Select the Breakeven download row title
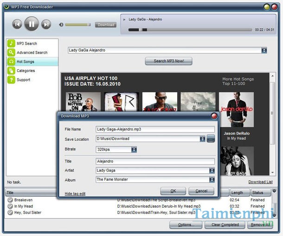The height and width of the screenshot is (236, 283). pos(24,200)
